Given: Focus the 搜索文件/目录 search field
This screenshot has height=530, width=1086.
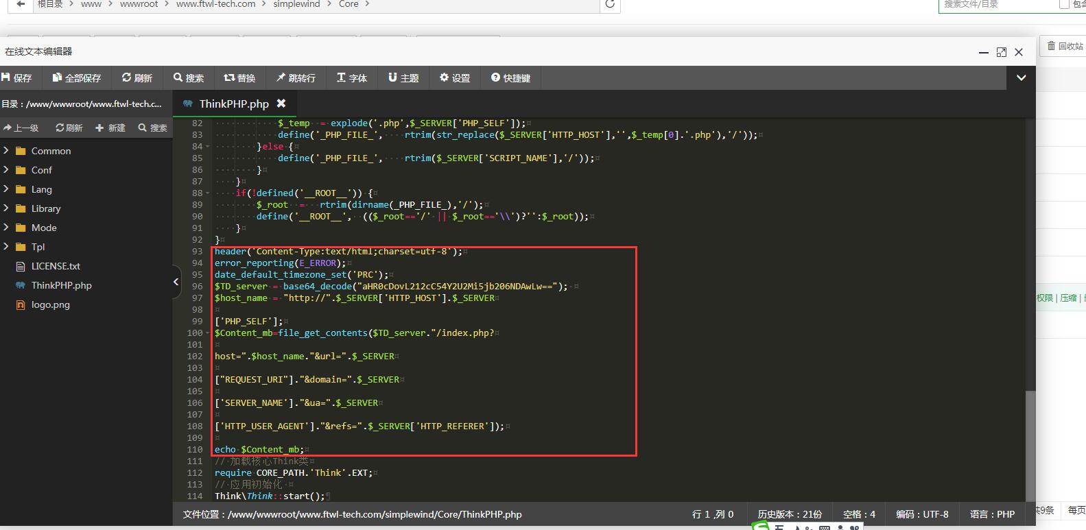Looking at the screenshot, I should [x=998, y=5].
